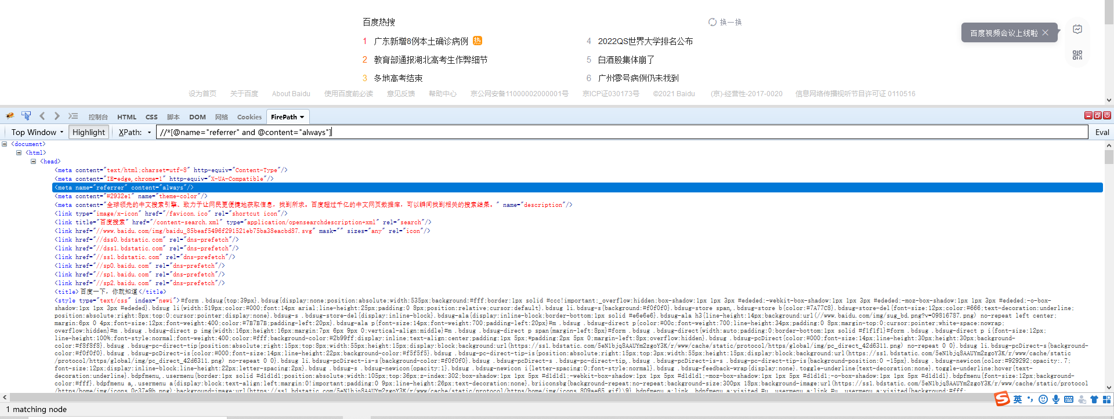Refresh hot searches with the 换一换 icon
Image resolution: width=1114 pixels, height=419 pixels.
click(x=712, y=22)
